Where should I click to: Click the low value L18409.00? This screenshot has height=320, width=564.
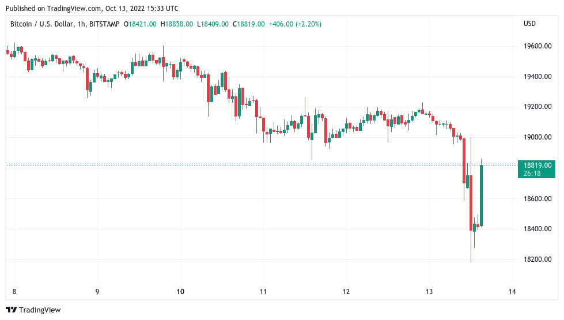coord(213,24)
